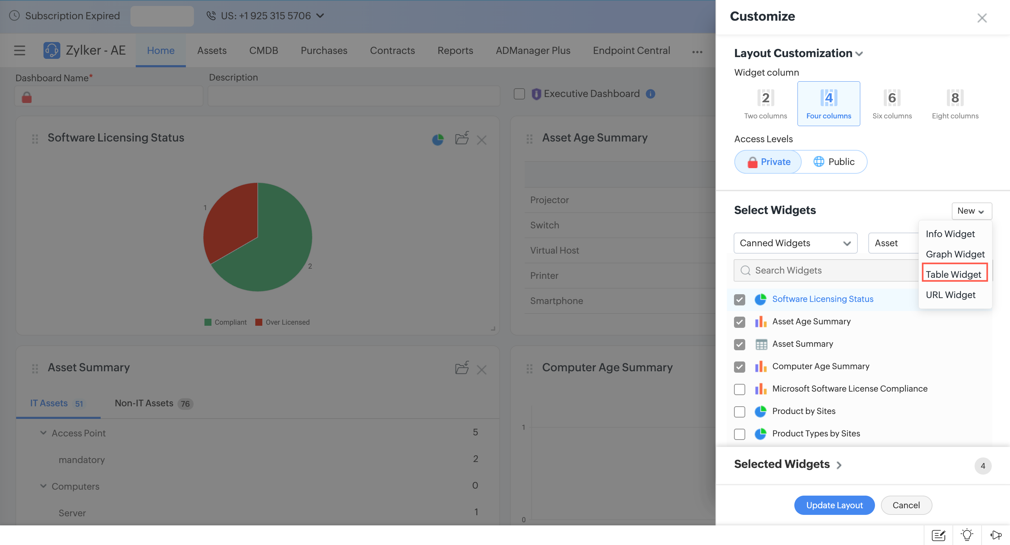The width and height of the screenshot is (1010, 545).
Task: Check the Microsoft Software License Compliance checkbox
Action: 740,389
